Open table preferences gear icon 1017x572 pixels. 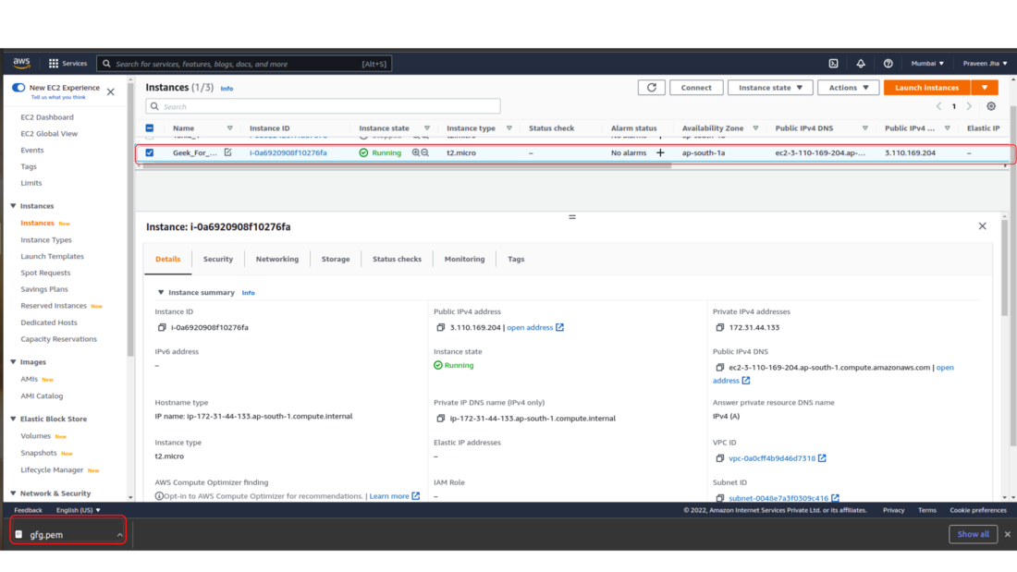pos(991,106)
